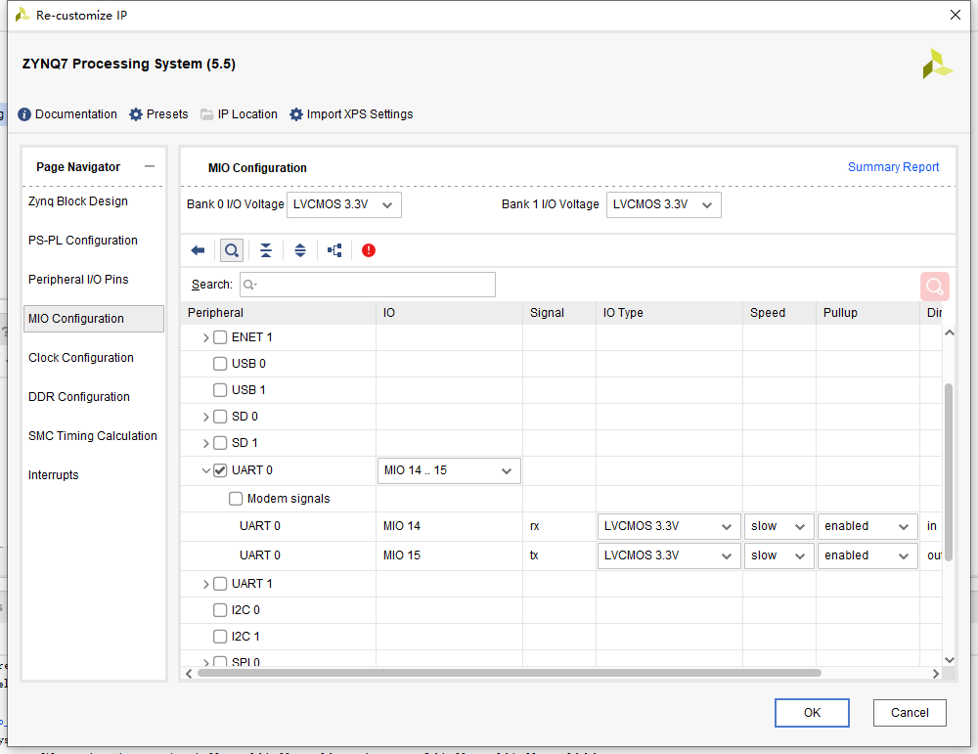Close the Re-customize IP dialog

tap(955, 15)
